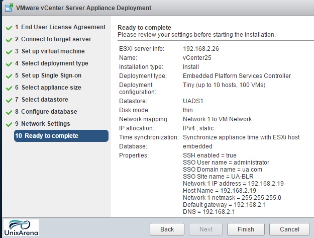Click the datastore value UADS1
Screen dimensions: 314x238
[193, 101]
